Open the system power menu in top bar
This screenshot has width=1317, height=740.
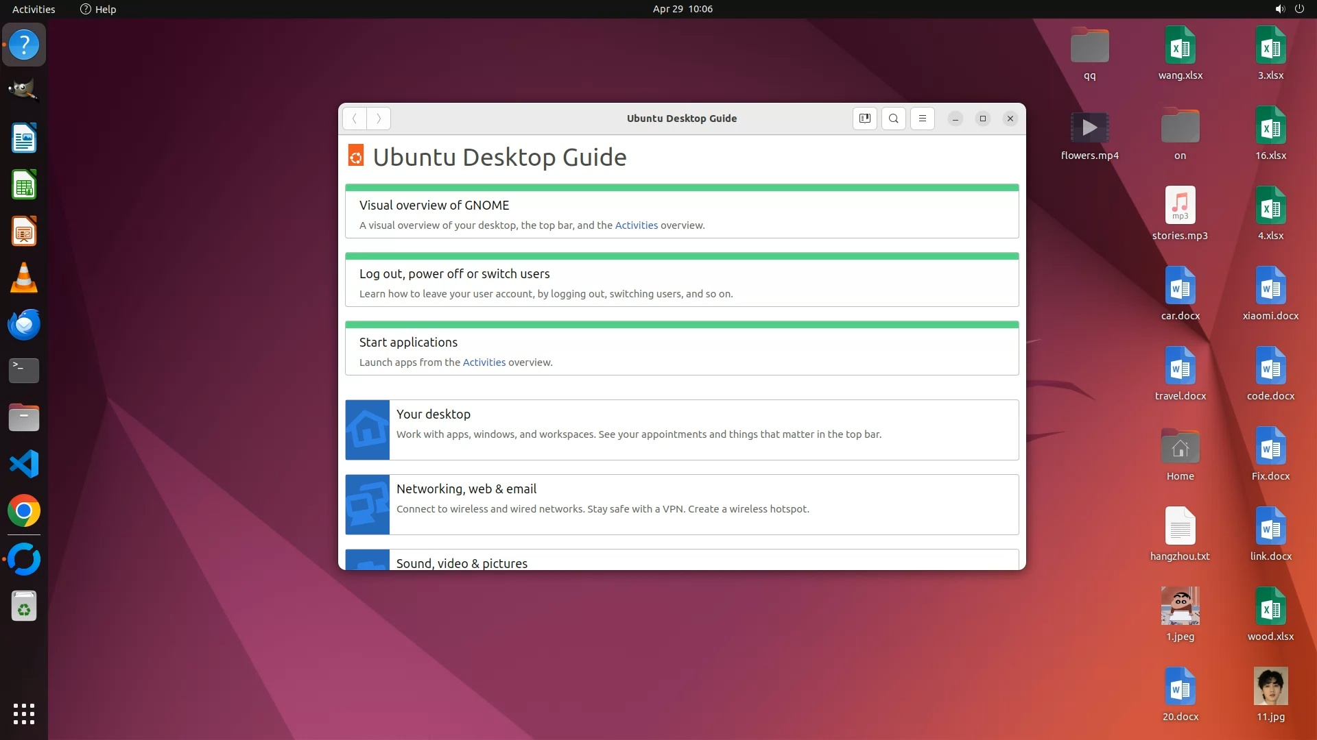click(x=1299, y=9)
